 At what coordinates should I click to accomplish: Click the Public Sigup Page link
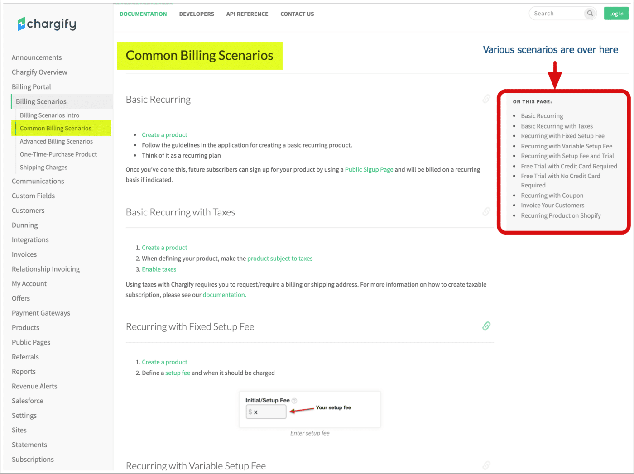369,169
